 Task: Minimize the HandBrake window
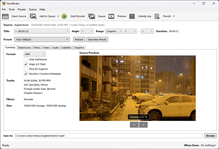pos(194,3)
